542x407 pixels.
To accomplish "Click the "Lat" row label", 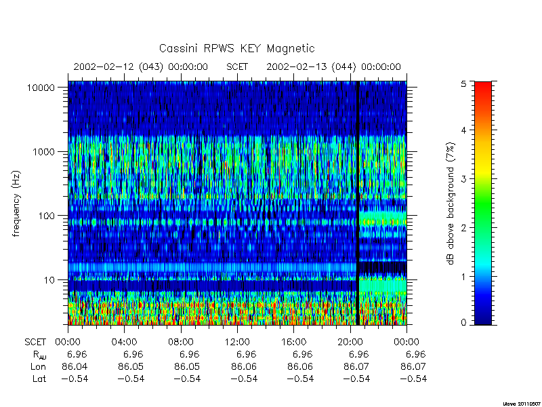I will (x=39, y=379).
